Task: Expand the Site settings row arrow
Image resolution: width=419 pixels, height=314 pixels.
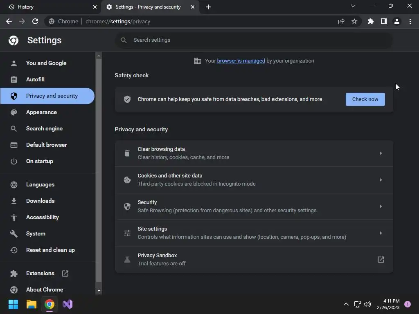Action: (x=381, y=233)
